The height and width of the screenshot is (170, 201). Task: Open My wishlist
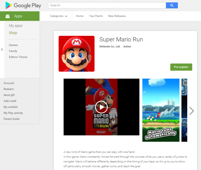click(10, 107)
